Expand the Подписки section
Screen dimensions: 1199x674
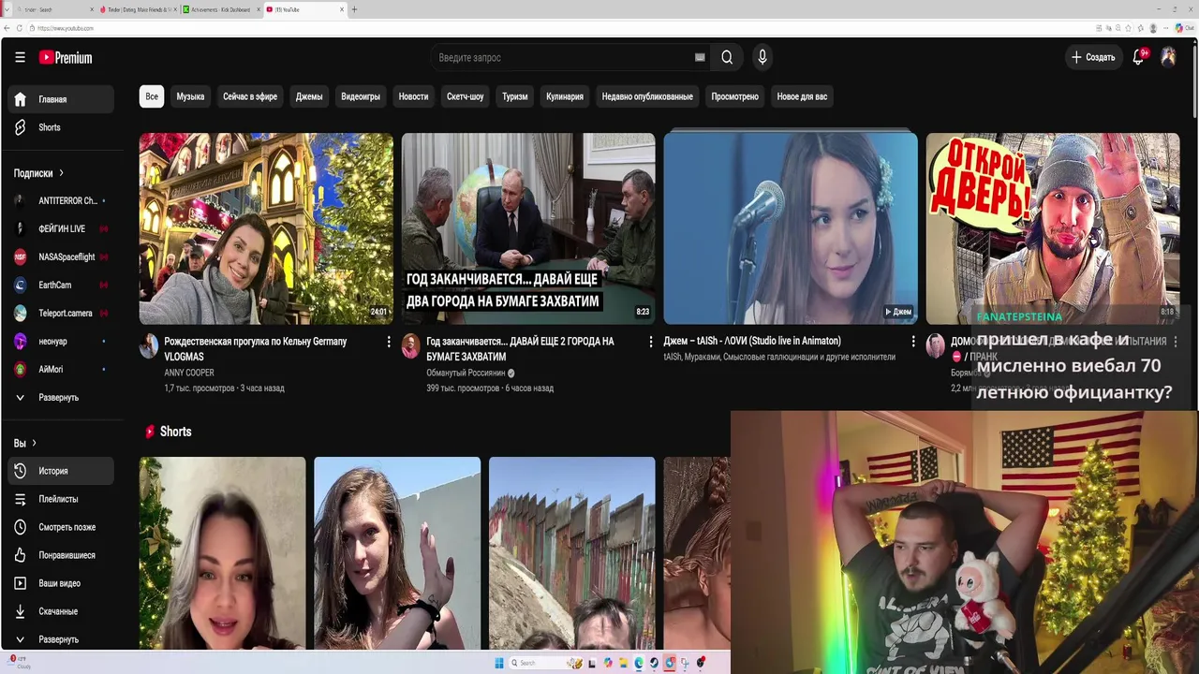pos(38,173)
